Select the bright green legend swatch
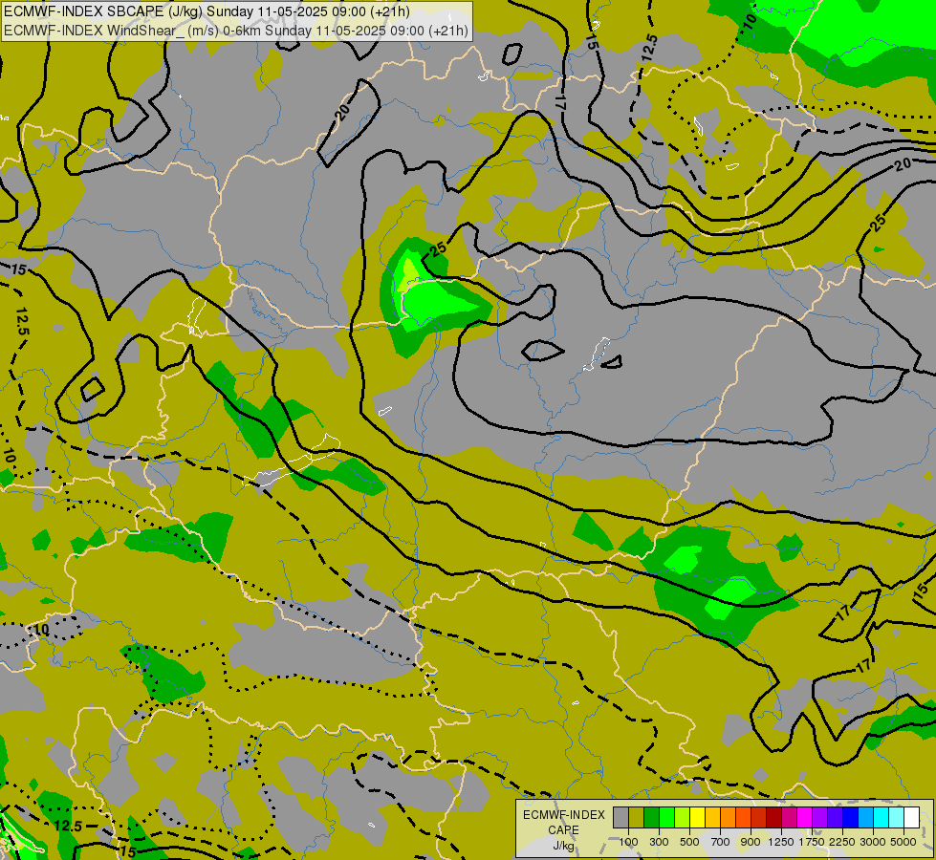 click(x=666, y=818)
